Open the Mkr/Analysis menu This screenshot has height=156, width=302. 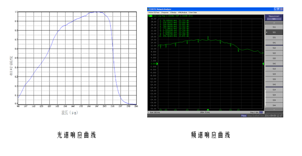[x=182, y=13]
